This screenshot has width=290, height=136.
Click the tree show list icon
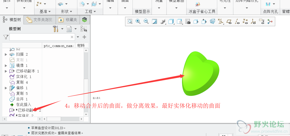(69, 29)
